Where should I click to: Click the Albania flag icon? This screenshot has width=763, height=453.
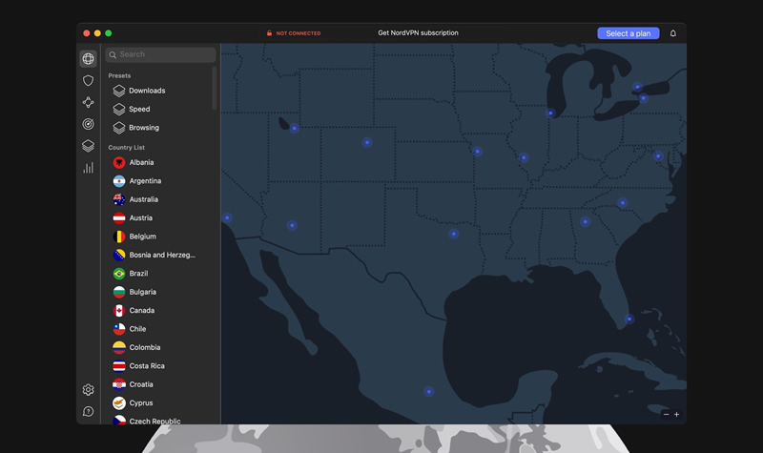coord(119,162)
